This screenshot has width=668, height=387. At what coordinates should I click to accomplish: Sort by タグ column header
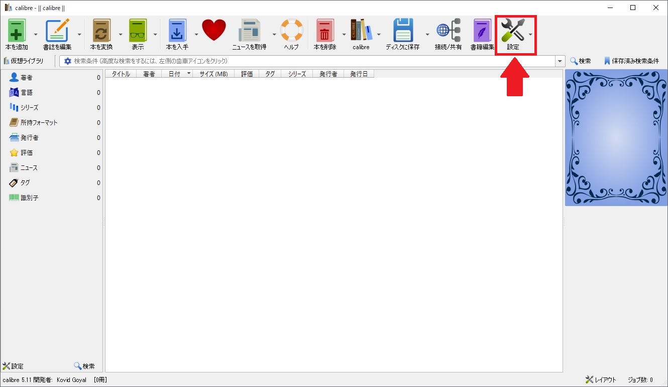(270, 74)
